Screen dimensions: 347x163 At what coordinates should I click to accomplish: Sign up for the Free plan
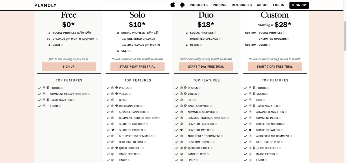point(69,67)
